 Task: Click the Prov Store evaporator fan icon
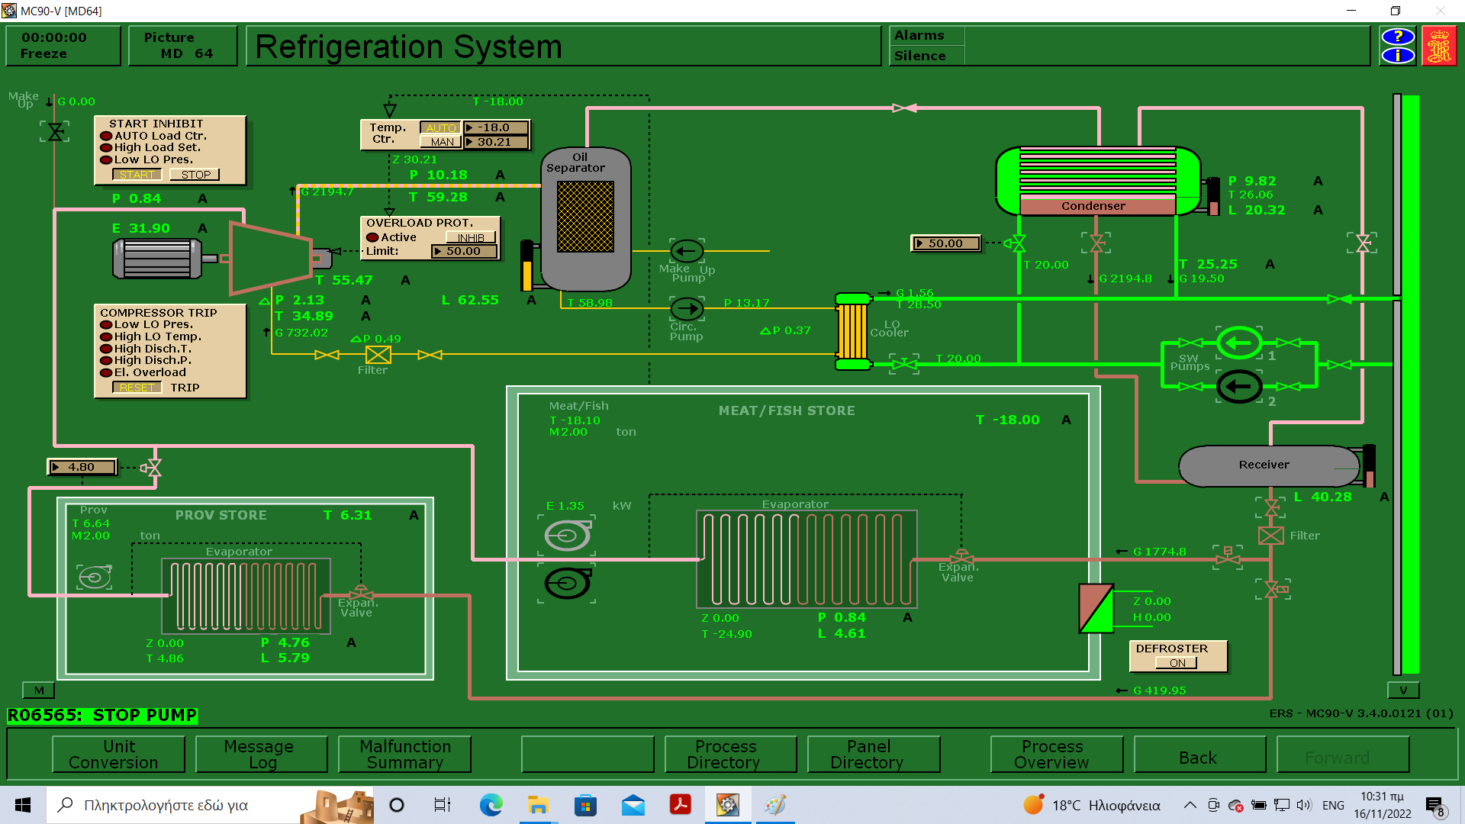95,578
